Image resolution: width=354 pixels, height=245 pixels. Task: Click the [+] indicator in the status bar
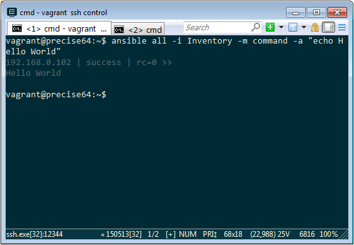[171, 234]
